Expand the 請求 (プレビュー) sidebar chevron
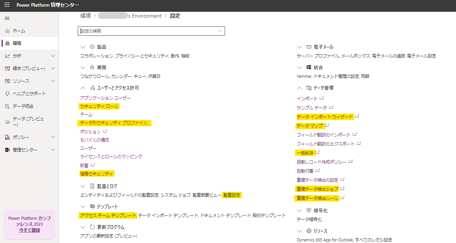 [x=53, y=68]
